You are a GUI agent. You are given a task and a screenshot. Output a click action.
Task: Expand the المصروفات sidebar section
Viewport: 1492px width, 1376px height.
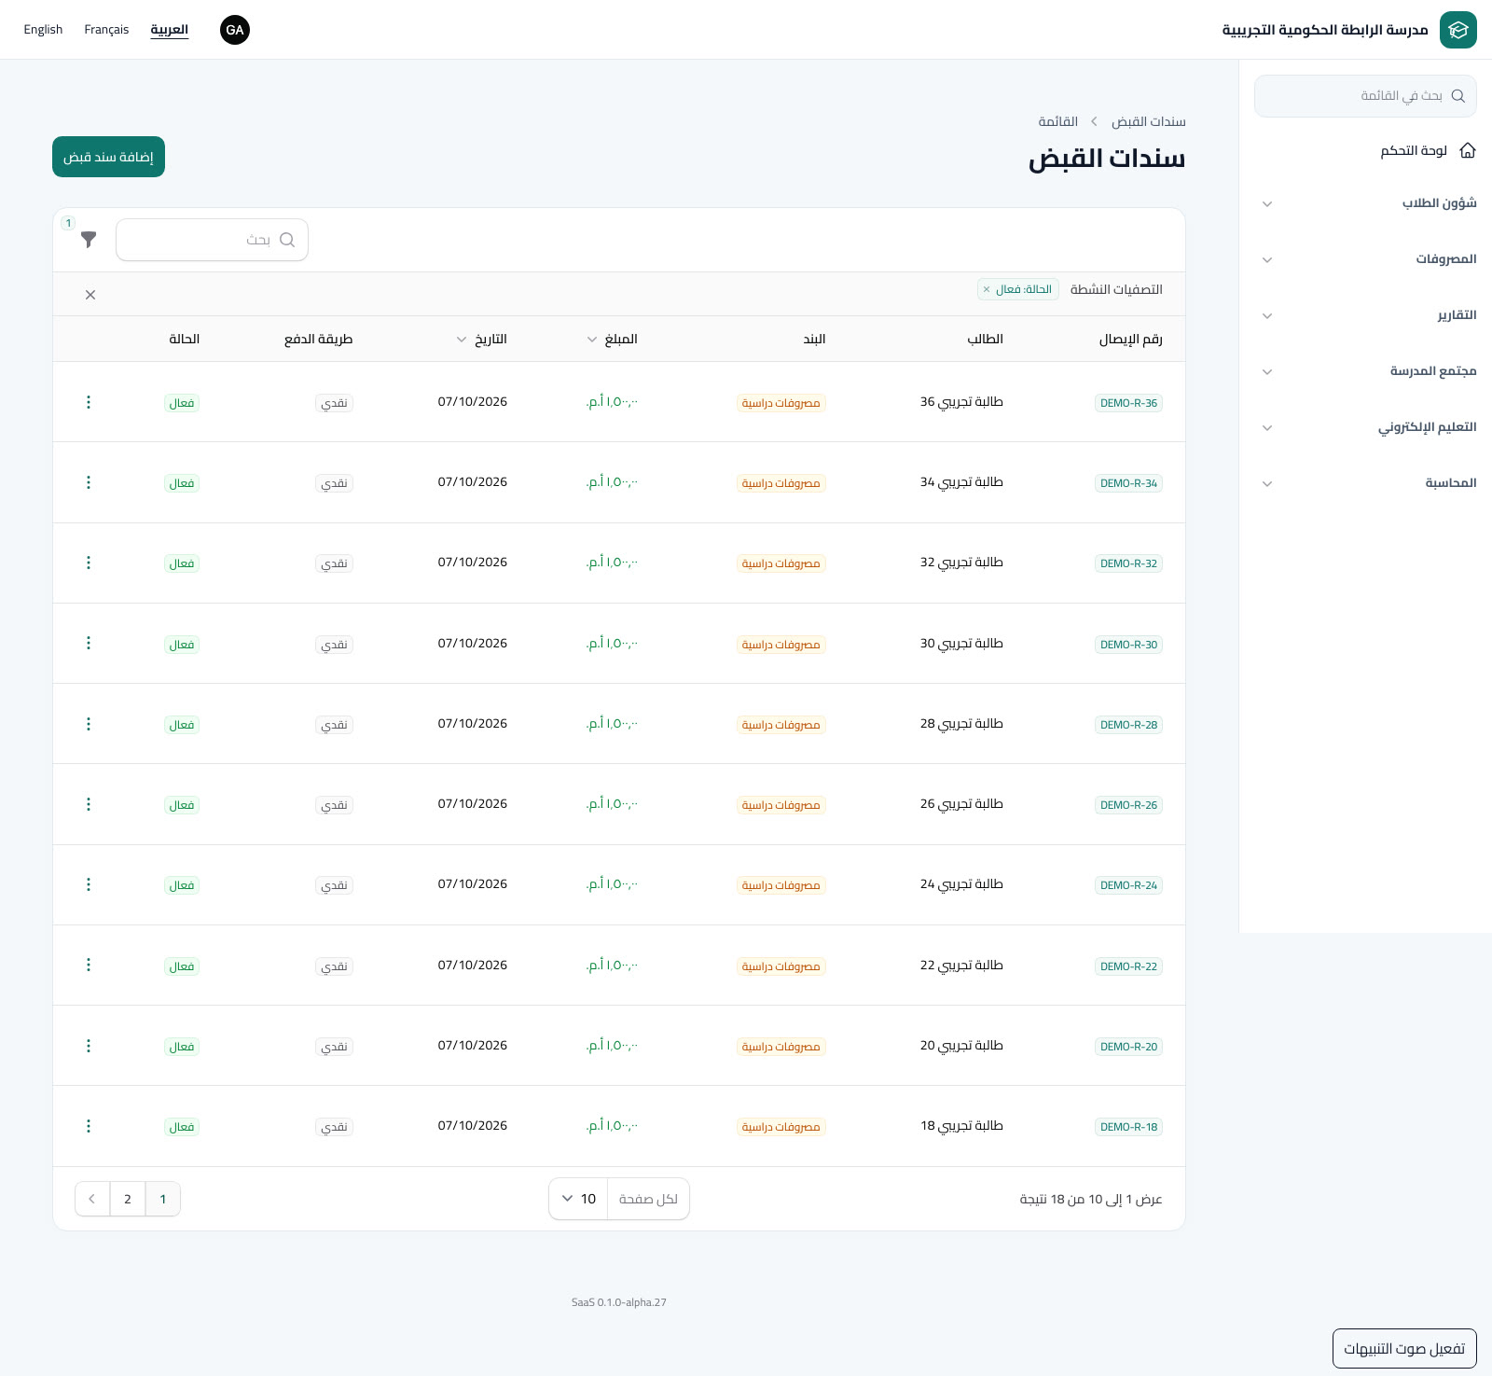1365,259
